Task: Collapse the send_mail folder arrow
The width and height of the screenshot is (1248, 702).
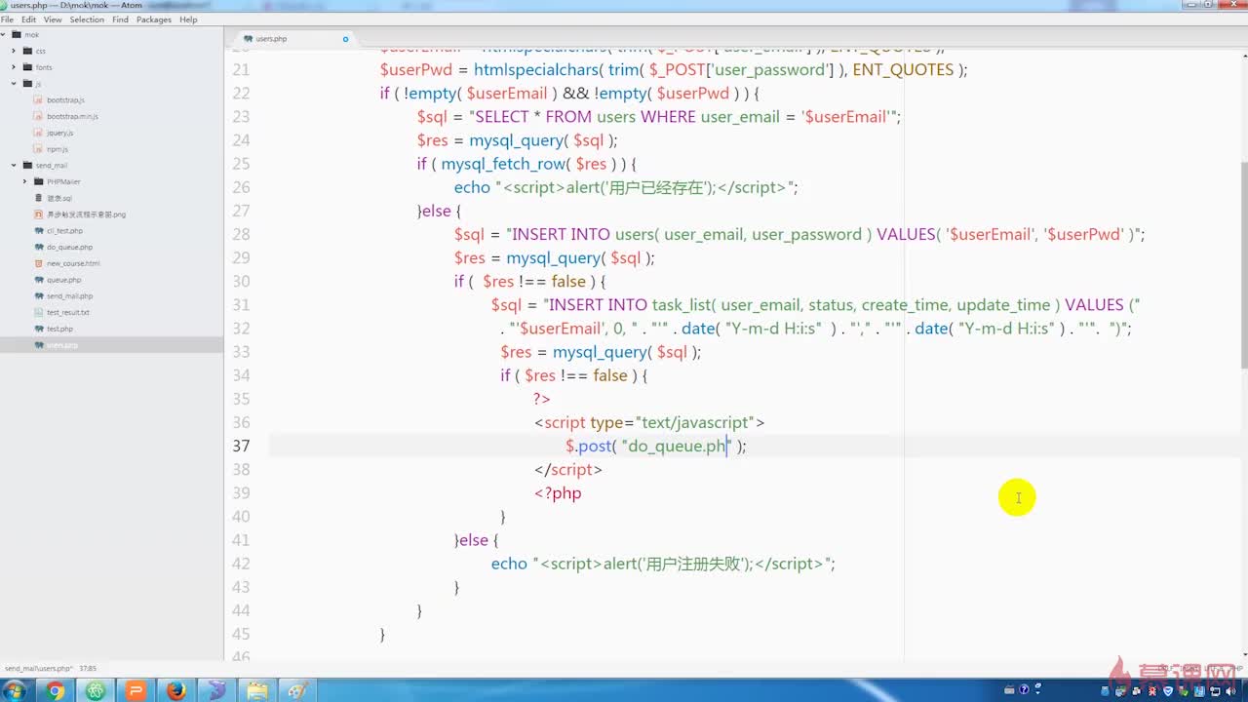Action: (14, 166)
